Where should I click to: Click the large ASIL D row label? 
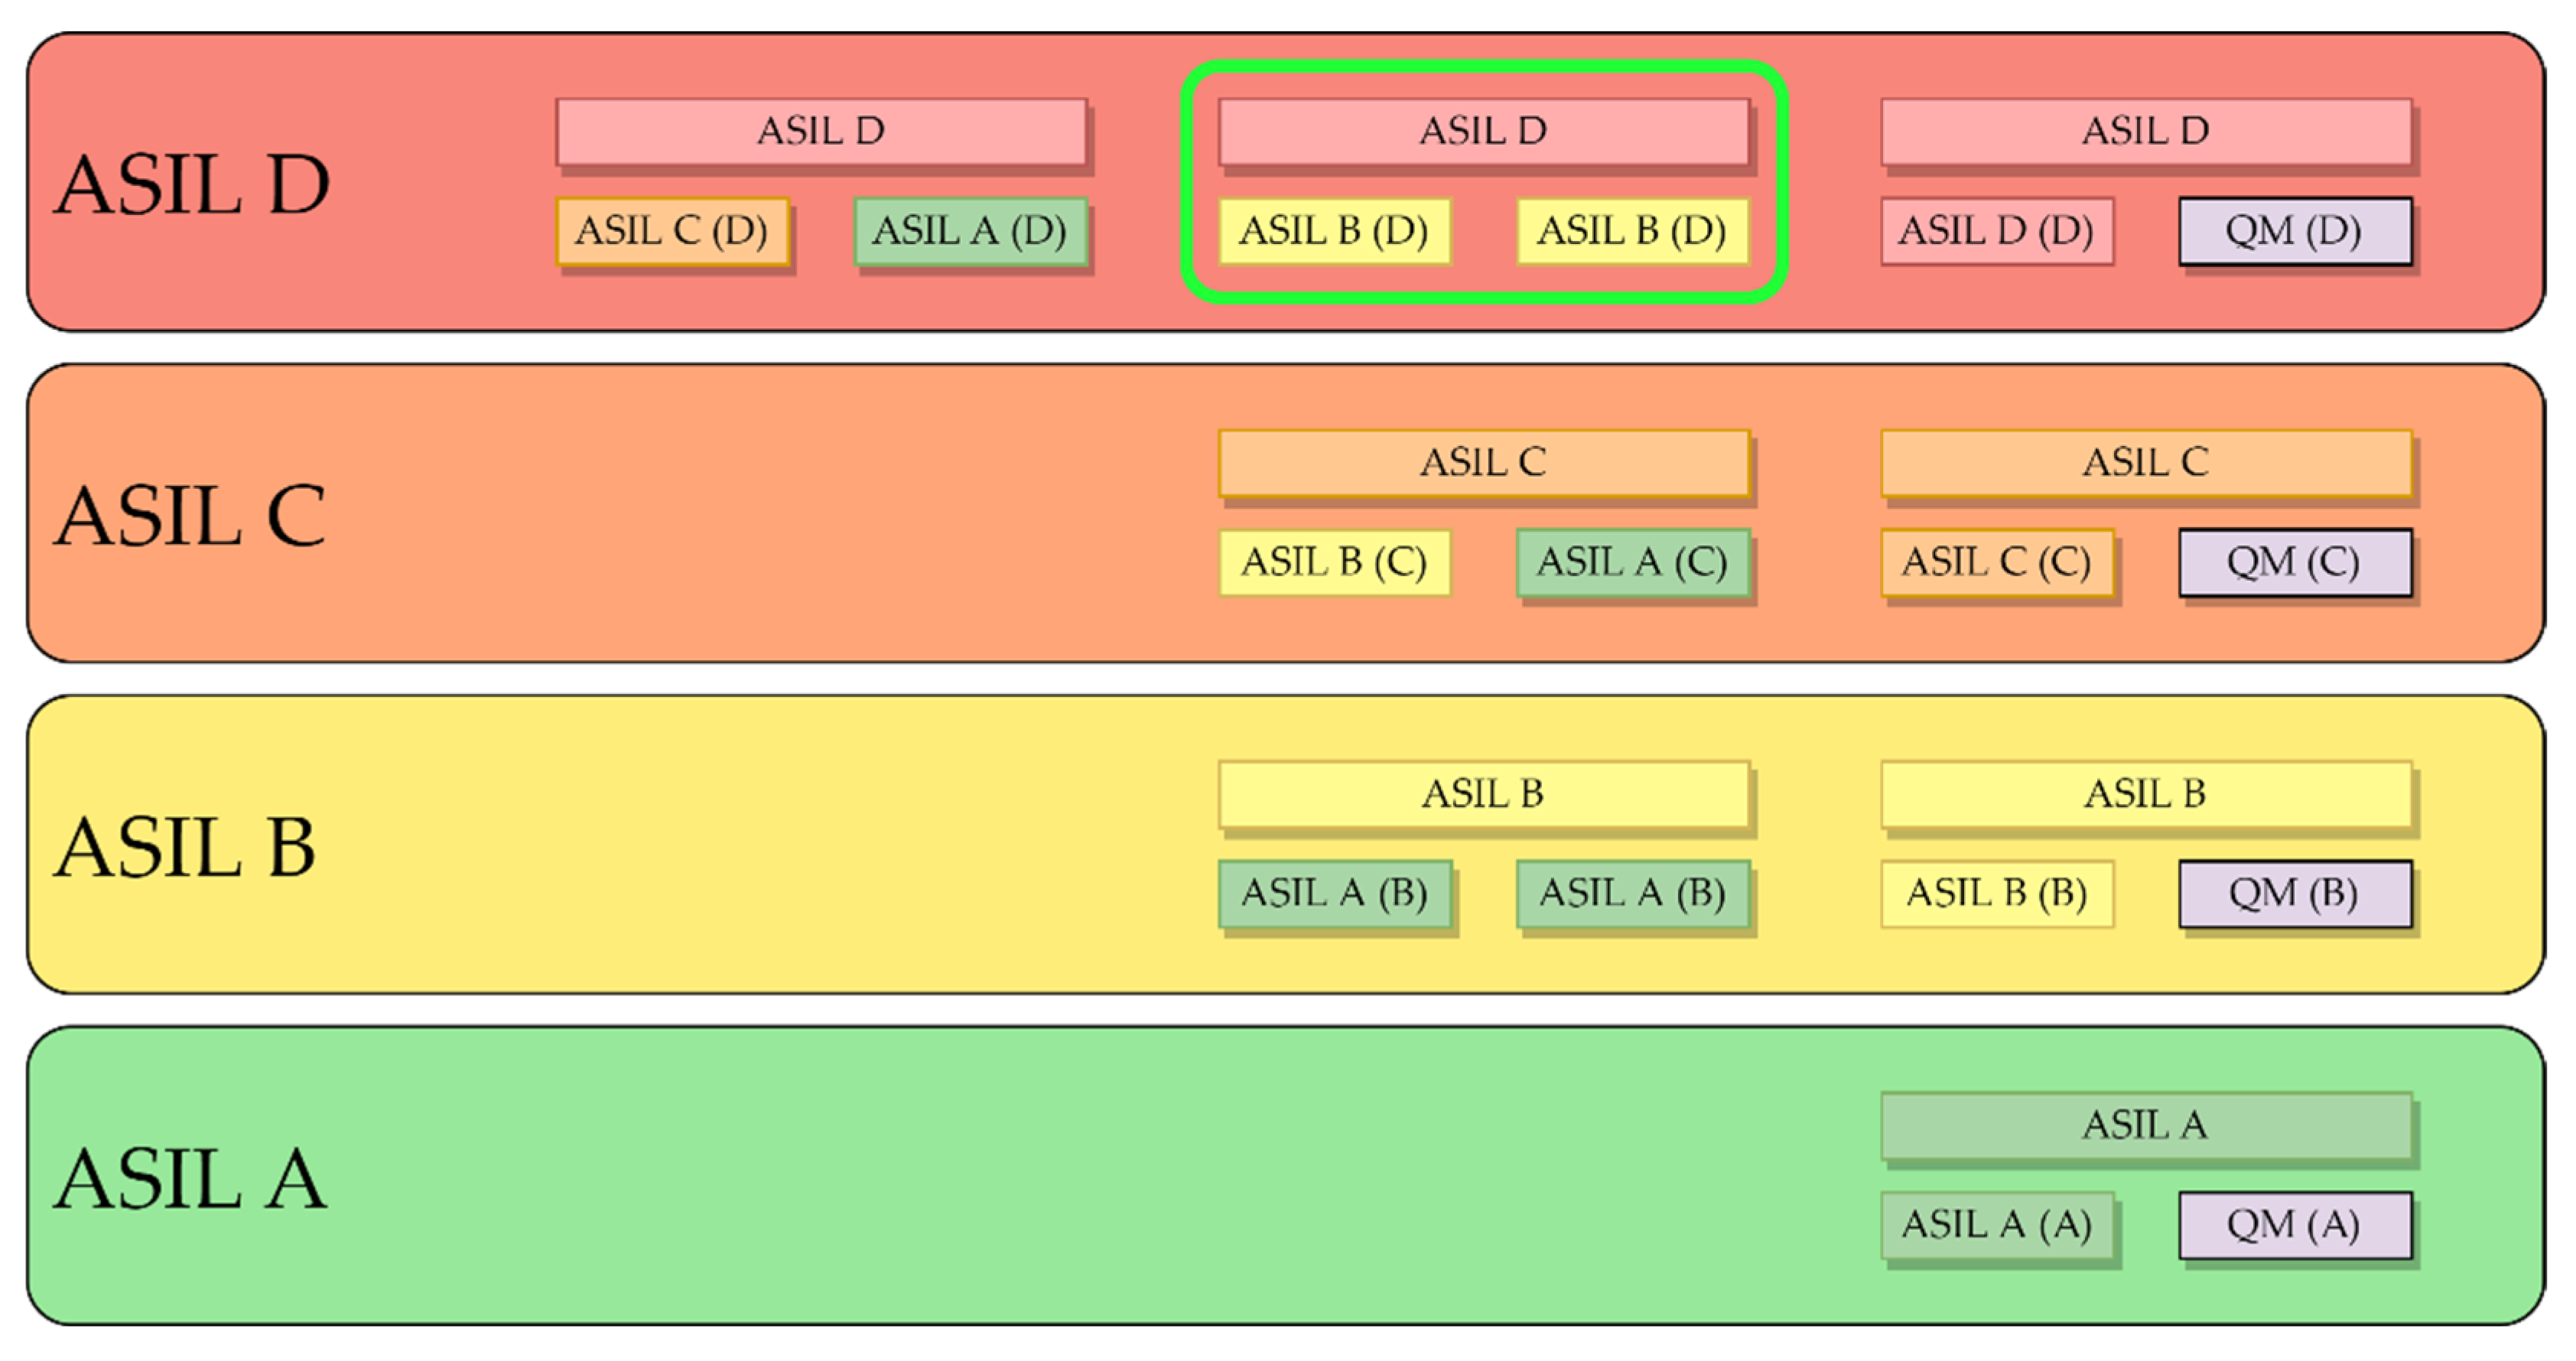point(191,185)
